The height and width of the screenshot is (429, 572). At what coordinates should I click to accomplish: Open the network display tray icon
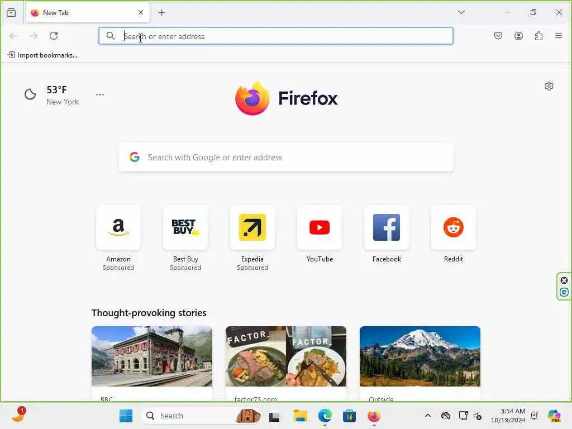(x=463, y=416)
